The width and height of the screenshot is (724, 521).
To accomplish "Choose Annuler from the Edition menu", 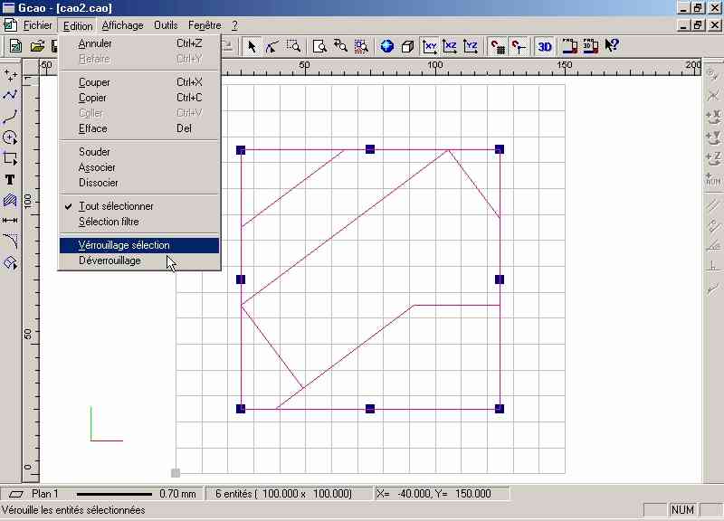I will [139, 43].
